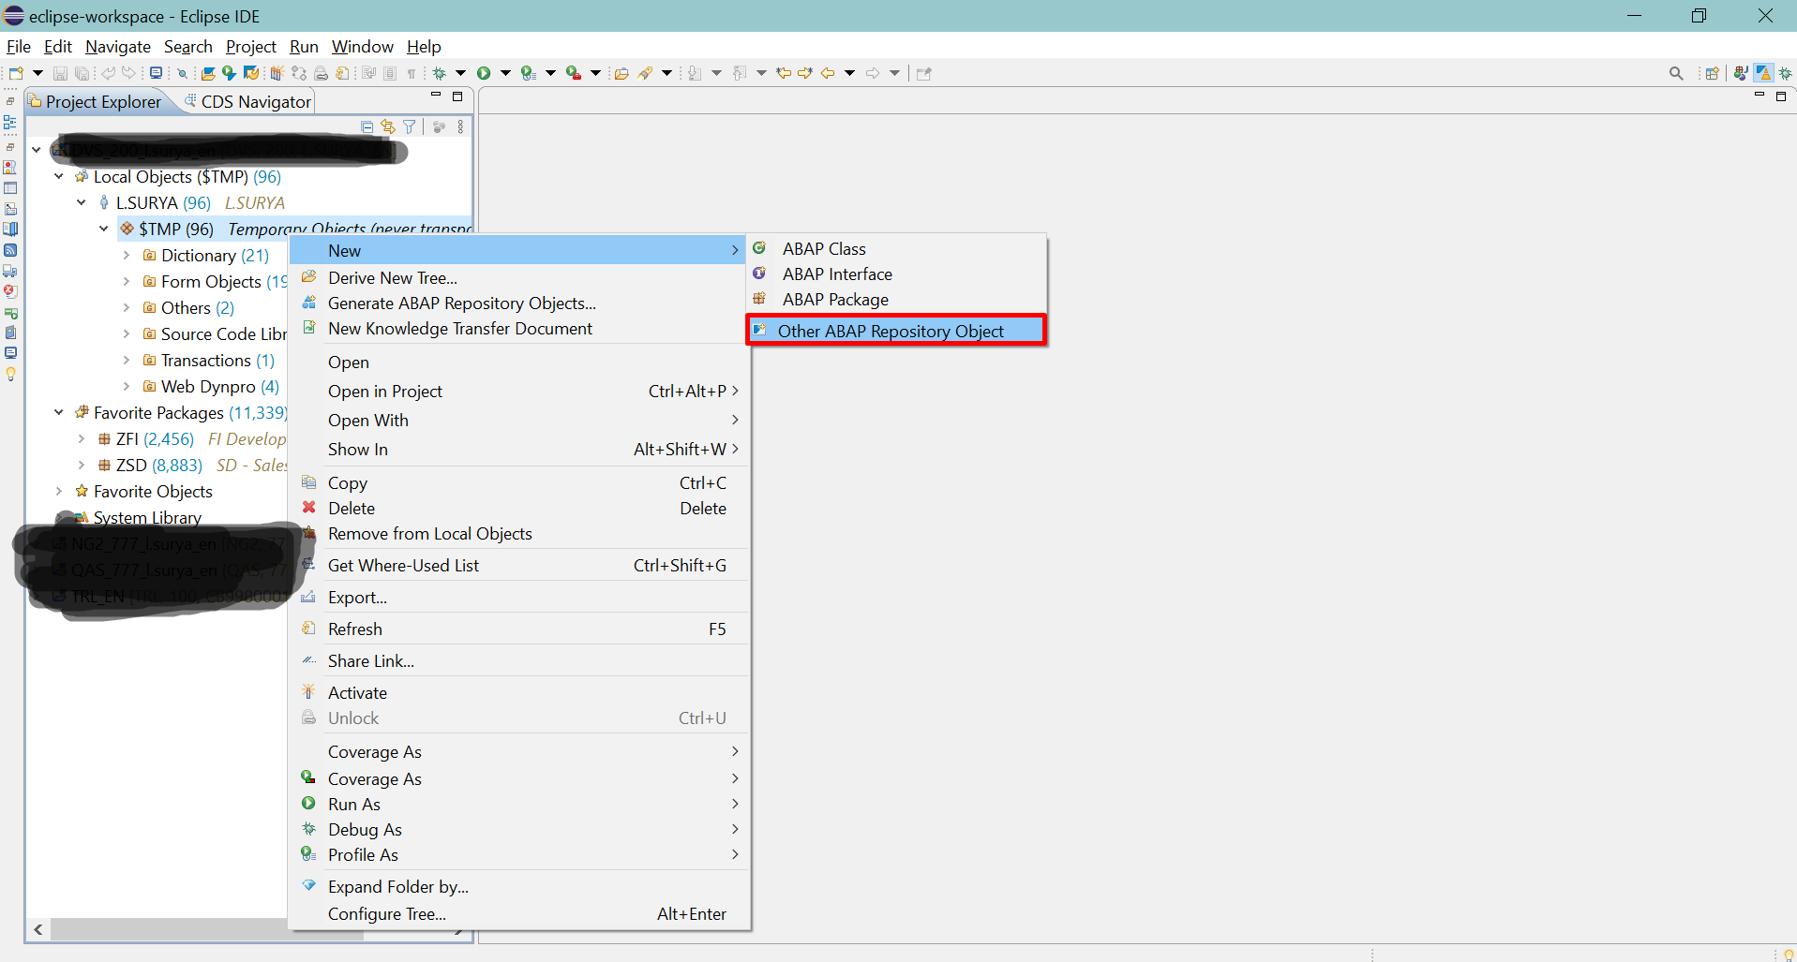
Task: Open the Run button dropdown arrow
Action: click(x=505, y=73)
